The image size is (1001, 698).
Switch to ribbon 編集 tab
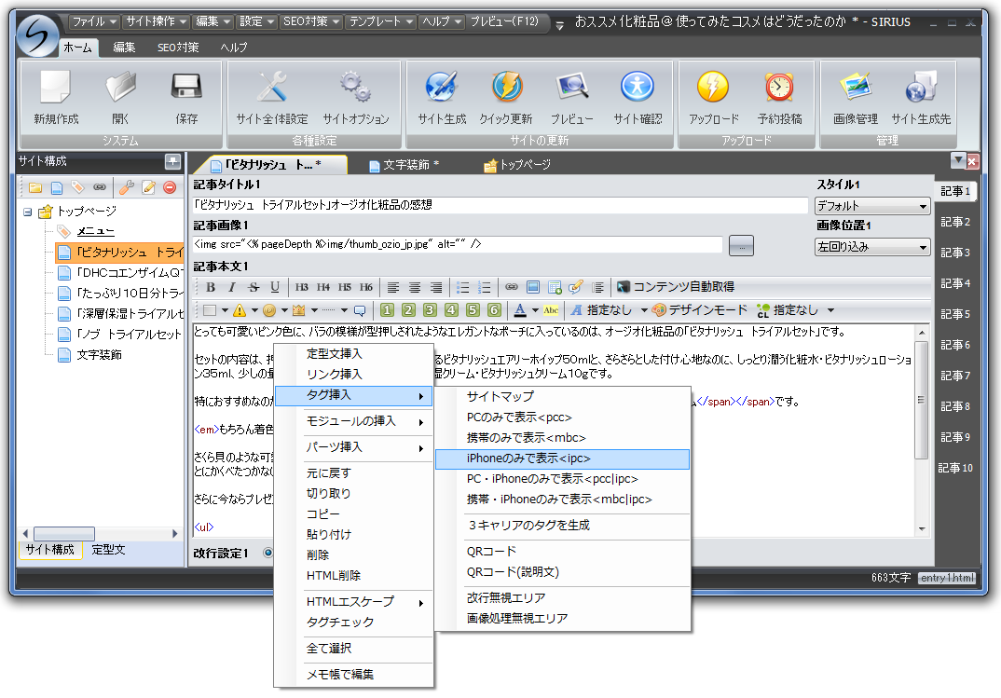click(x=124, y=48)
